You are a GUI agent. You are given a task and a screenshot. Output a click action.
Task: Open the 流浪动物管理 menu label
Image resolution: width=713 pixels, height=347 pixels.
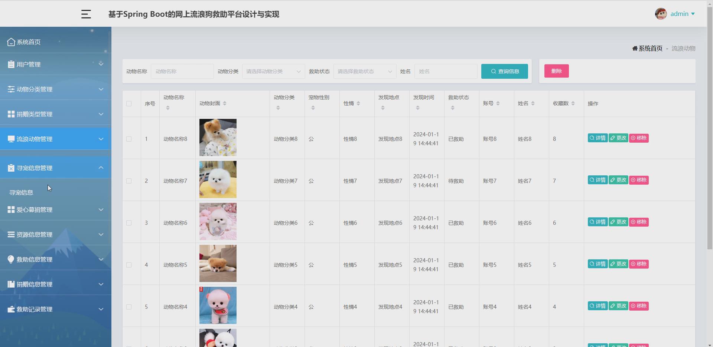[35, 139]
